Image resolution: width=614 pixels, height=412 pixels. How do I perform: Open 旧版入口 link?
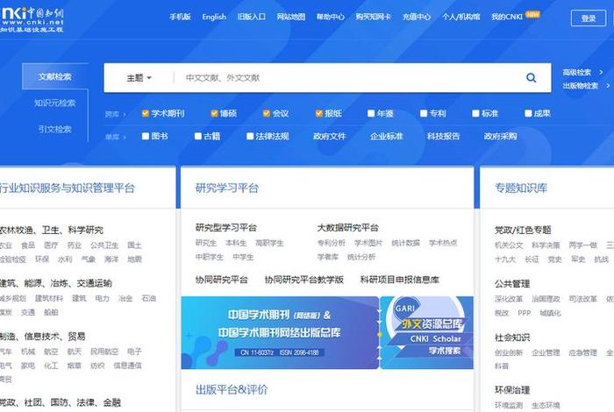252,17
